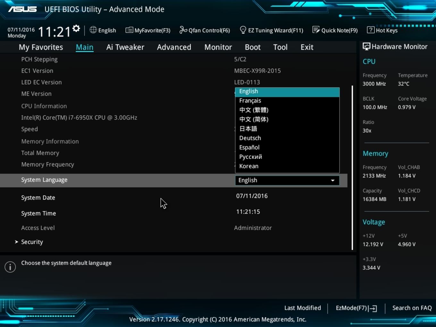This screenshot has width=436, height=327.
Task: Select 日本語 language option
Action: [x=287, y=129]
